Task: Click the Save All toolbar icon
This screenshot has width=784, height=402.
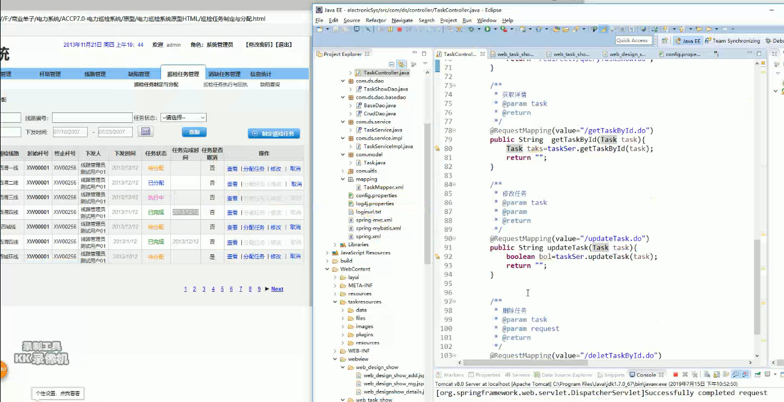Action: tap(345, 29)
